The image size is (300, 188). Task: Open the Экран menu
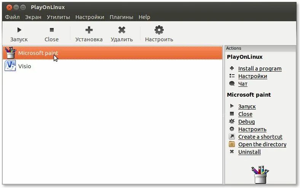point(33,17)
